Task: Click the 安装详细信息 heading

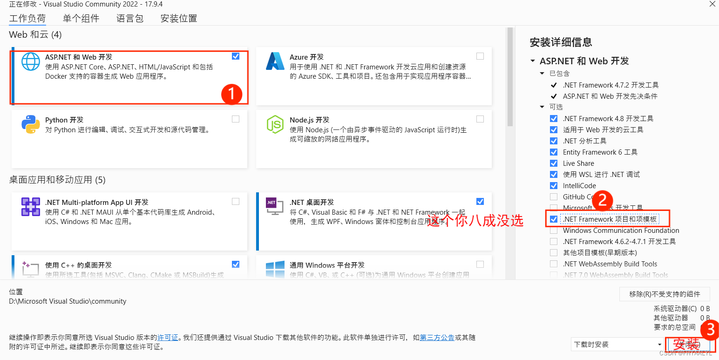Action: coord(561,42)
